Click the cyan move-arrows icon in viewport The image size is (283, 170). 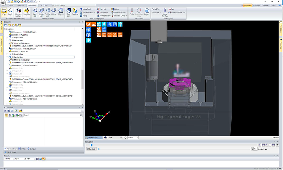(x=120, y=24)
